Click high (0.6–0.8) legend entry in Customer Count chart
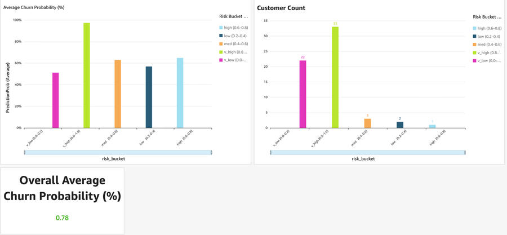Screen dimensions: 507x235 pyautogui.click(x=488, y=28)
